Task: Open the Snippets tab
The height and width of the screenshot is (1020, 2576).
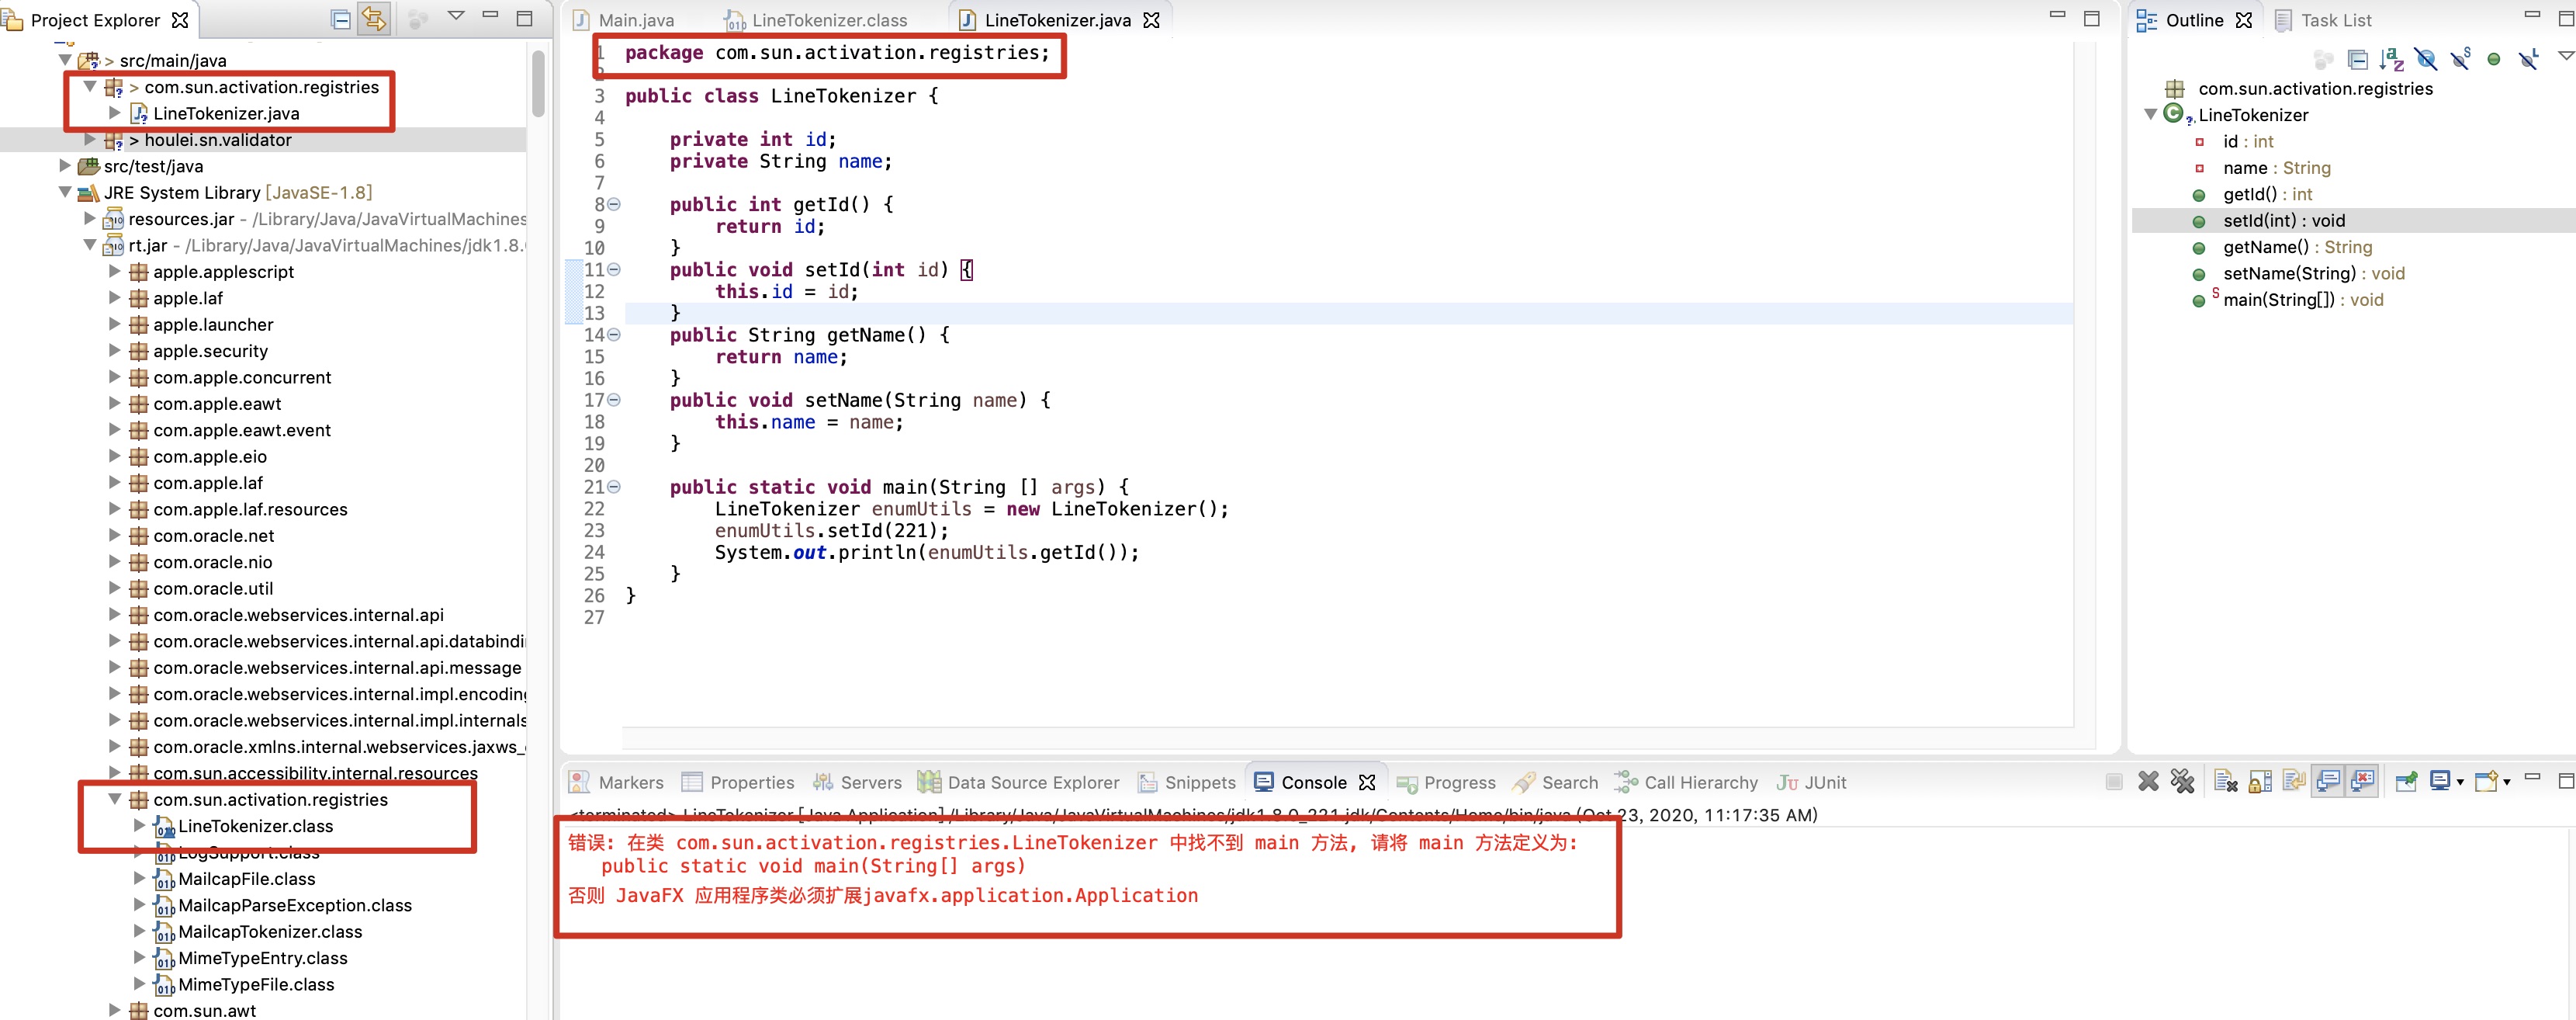Action: 1187,782
